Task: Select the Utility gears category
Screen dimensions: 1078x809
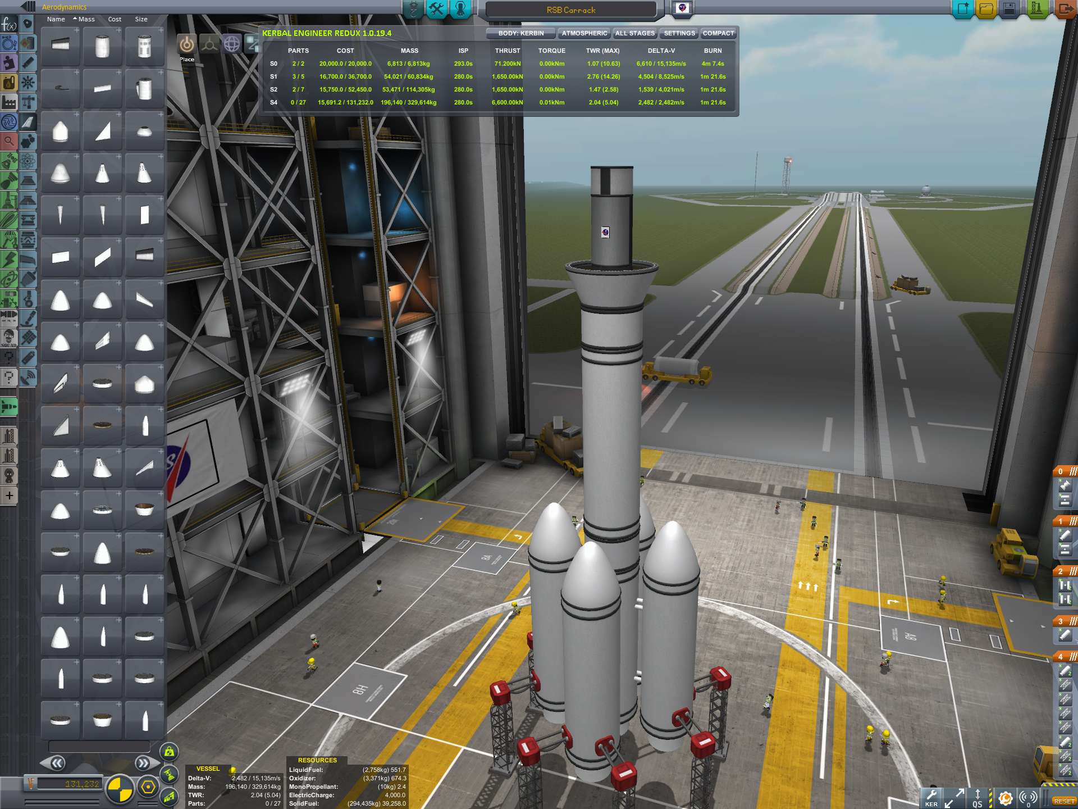Action: [x=28, y=142]
